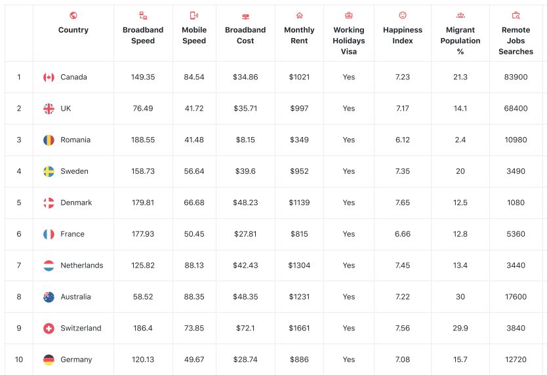Click the Switzerland flag icon
This screenshot has width=547, height=375.
(x=49, y=328)
